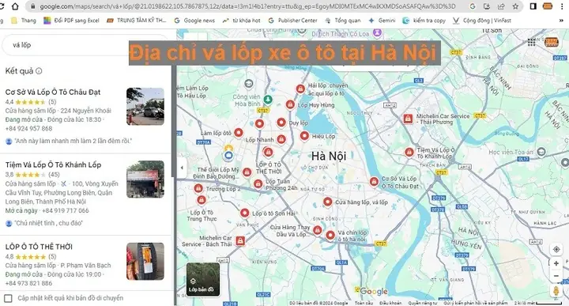Select the Tiệm Vá Lốp Khánh Lốp map pin
This screenshot has width=569, height=306.
point(409,152)
